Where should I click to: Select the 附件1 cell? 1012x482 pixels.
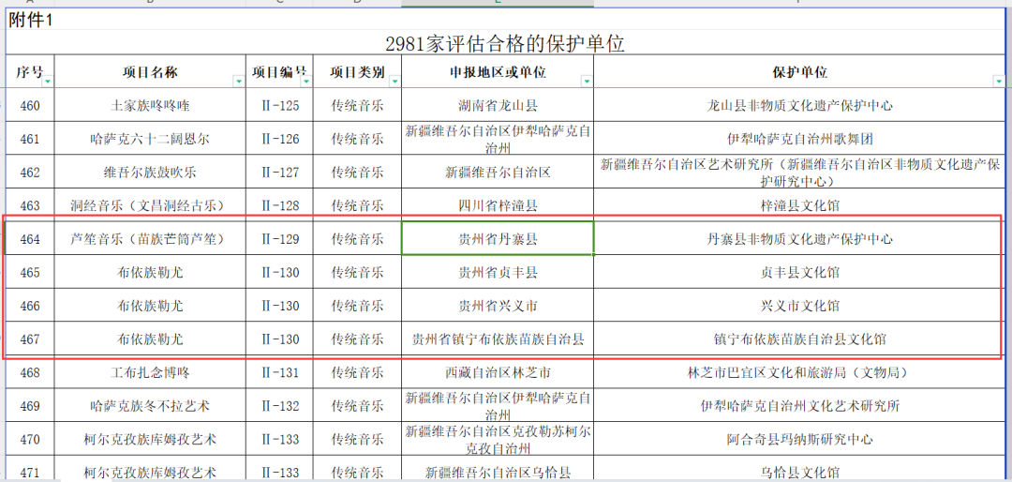pyautogui.click(x=32, y=21)
